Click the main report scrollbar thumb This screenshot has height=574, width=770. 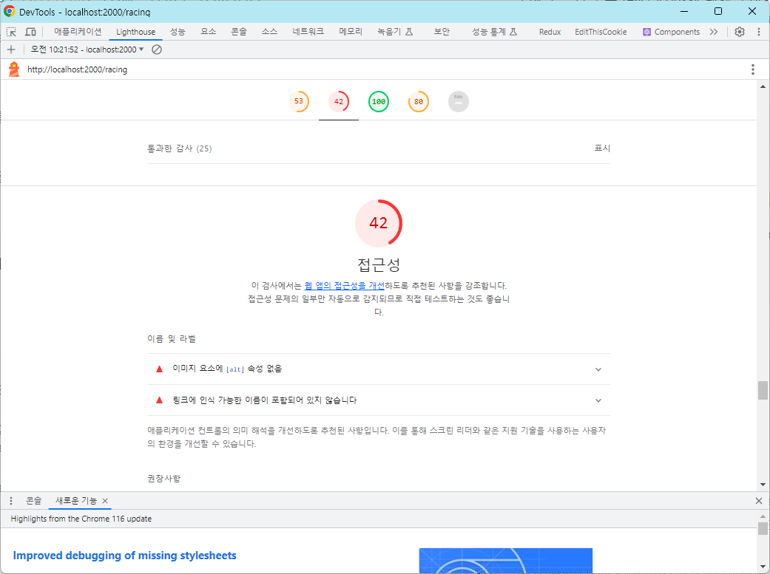tap(763, 391)
